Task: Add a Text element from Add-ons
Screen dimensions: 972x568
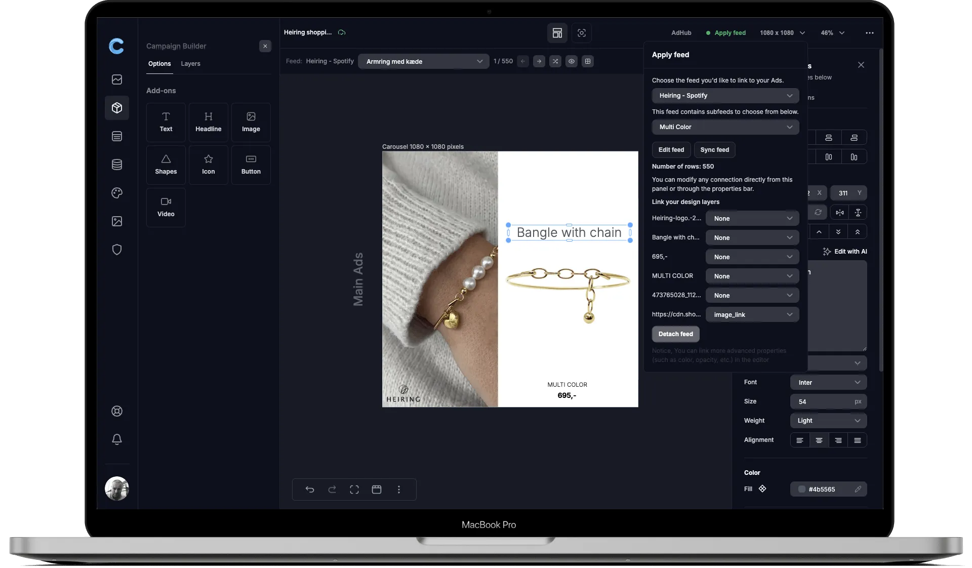Action: pos(166,122)
